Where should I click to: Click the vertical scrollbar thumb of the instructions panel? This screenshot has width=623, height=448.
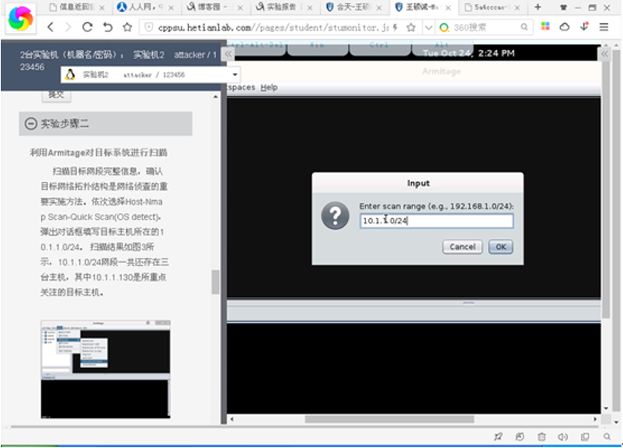point(215,282)
